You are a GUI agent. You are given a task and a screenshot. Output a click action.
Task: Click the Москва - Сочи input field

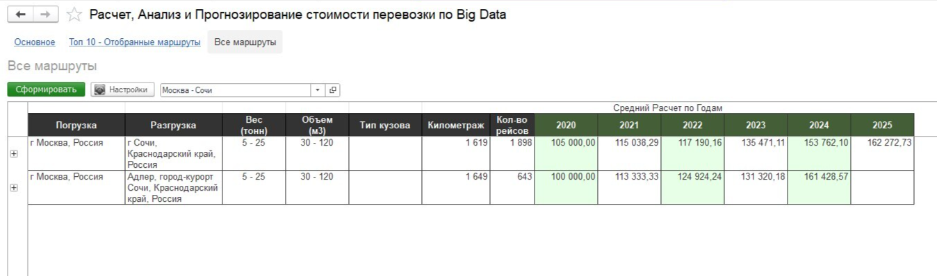tap(236, 90)
